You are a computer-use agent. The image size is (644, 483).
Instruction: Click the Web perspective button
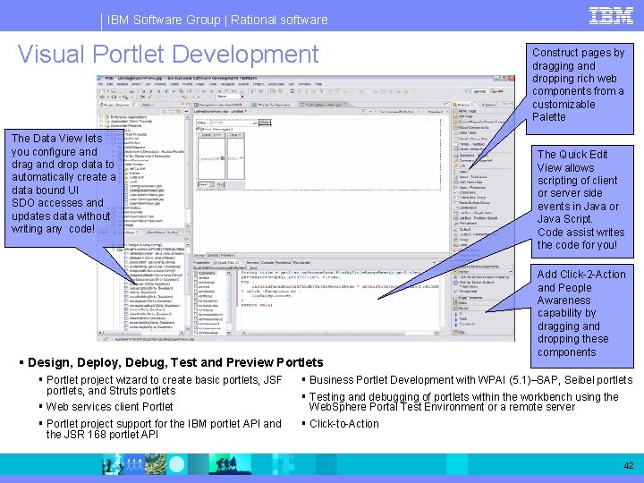click(x=479, y=91)
